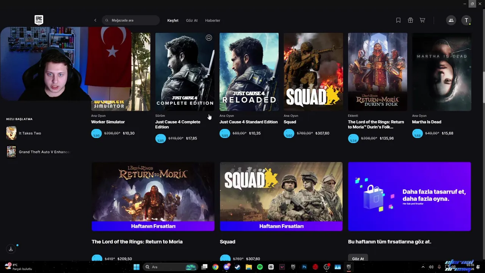Open the Worker Simulator cover thumbnail
Viewport: 485px width, 273px height.
tap(121, 72)
